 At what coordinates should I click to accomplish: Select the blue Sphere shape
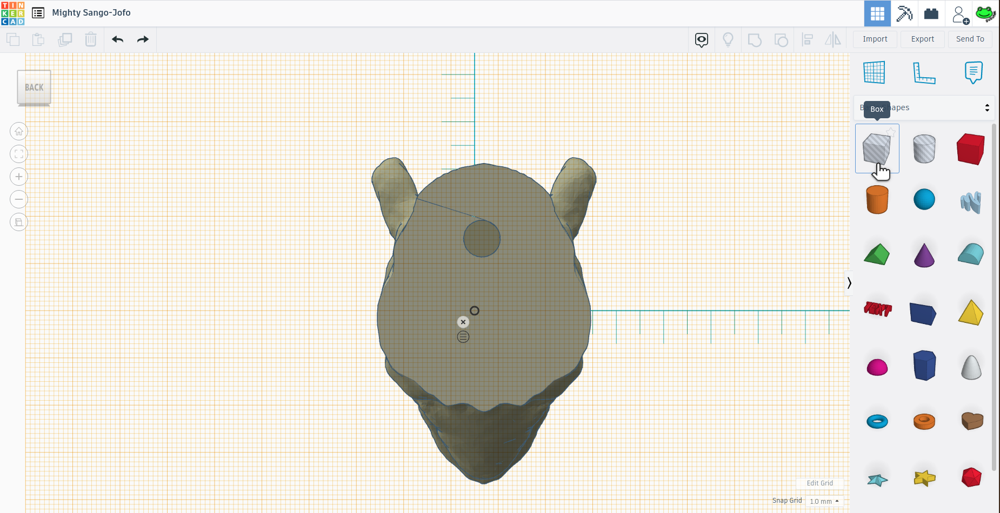coord(924,199)
